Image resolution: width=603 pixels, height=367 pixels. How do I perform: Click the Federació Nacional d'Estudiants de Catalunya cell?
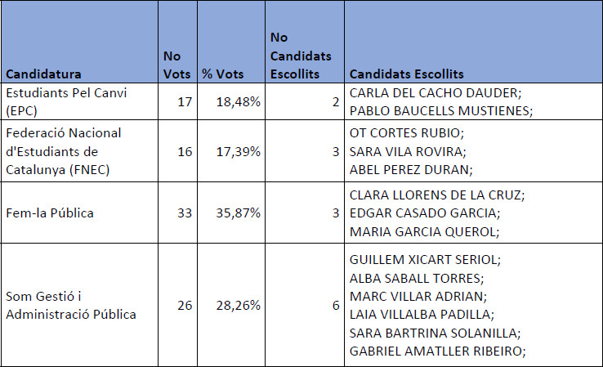point(64,150)
